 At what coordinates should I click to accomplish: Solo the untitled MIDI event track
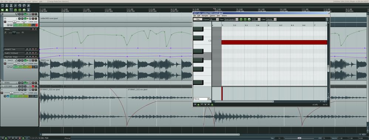(36, 18)
